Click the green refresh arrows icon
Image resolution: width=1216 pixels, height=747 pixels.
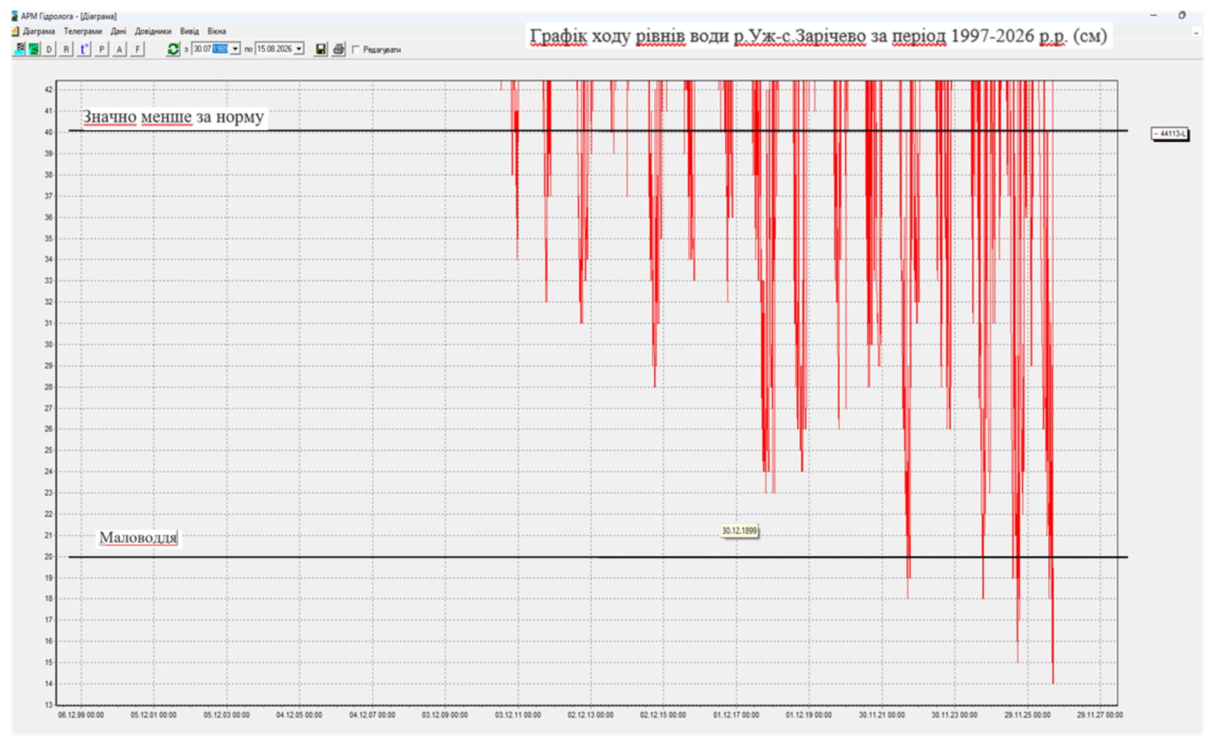pyautogui.click(x=173, y=49)
